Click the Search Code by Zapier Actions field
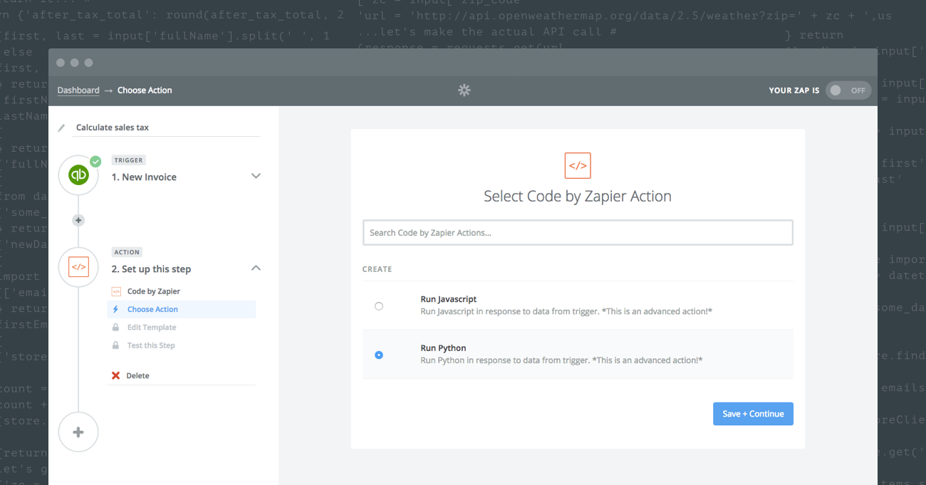 tap(578, 233)
